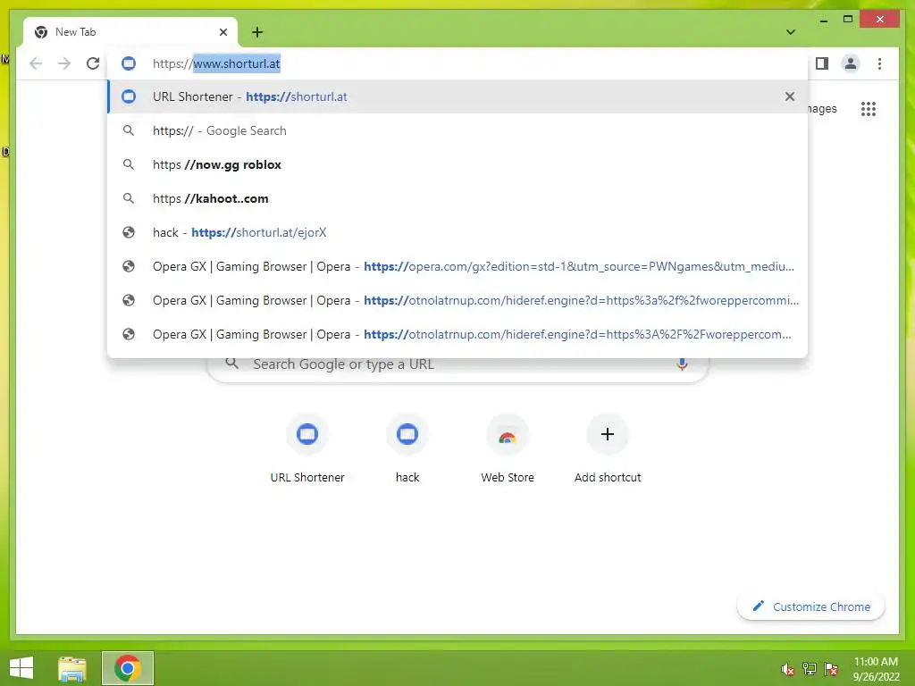Click site icon beside address bar
Image resolution: width=915 pixels, height=686 pixels.
click(129, 63)
